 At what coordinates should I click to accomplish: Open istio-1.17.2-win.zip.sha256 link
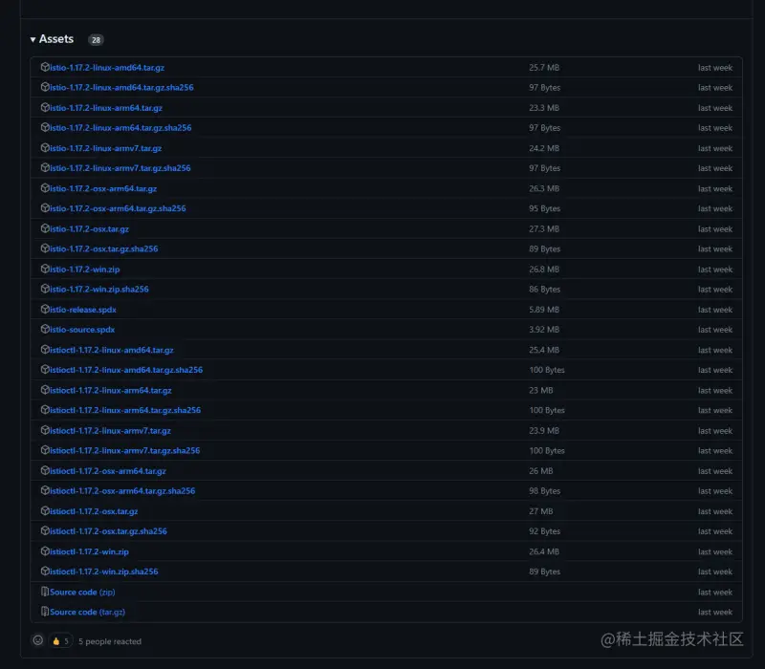(99, 291)
